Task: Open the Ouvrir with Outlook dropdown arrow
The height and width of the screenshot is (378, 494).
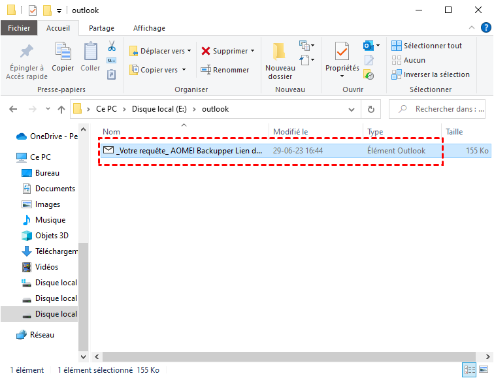Action: click(x=378, y=46)
